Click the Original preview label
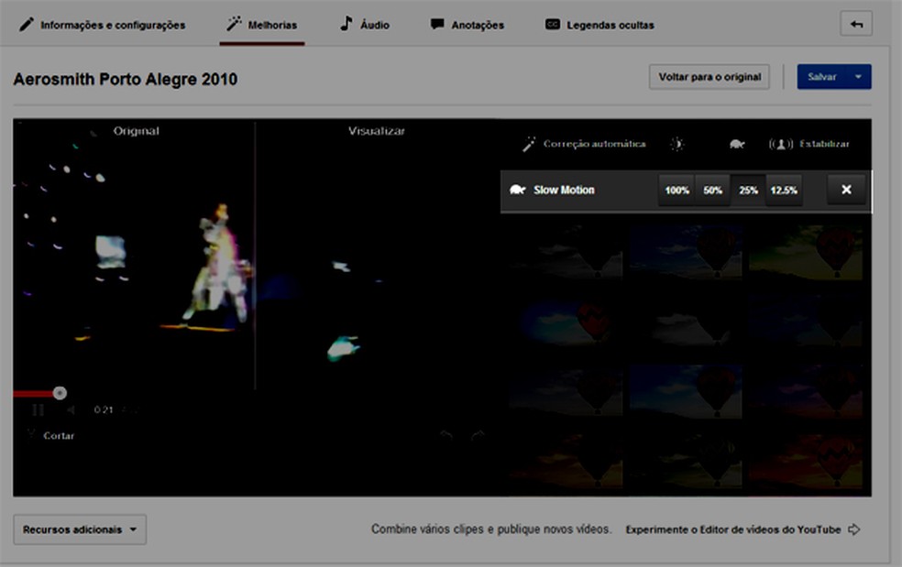The width and height of the screenshot is (902, 567). click(x=137, y=131)
